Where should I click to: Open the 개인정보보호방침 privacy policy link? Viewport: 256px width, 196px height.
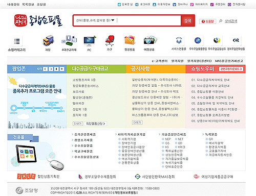[125, 193]
